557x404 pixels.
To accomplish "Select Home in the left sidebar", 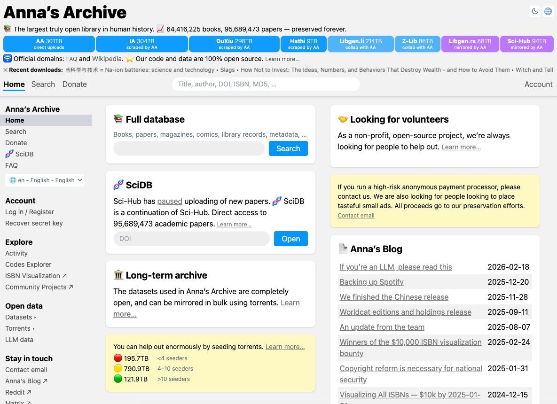I will click(x=46, y=120).
